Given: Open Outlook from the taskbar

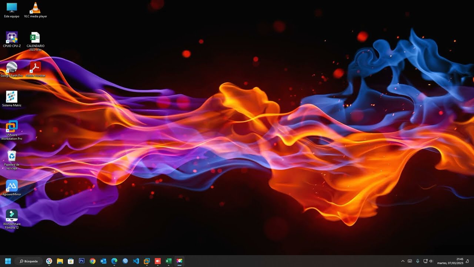Looking at the screenshot, I should coord(103,261).
